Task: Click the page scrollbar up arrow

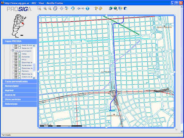Action: point(182,7)
